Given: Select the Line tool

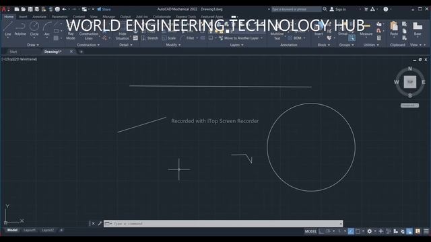Looking at the screenshot, I should (x=7, y=29).
